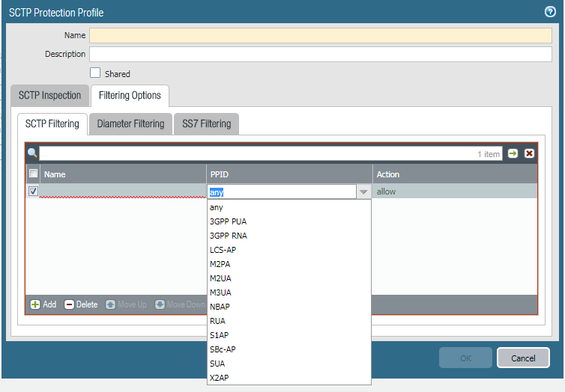Click the Cancel button
Screen dimensions: 565x392
point(523,358)
